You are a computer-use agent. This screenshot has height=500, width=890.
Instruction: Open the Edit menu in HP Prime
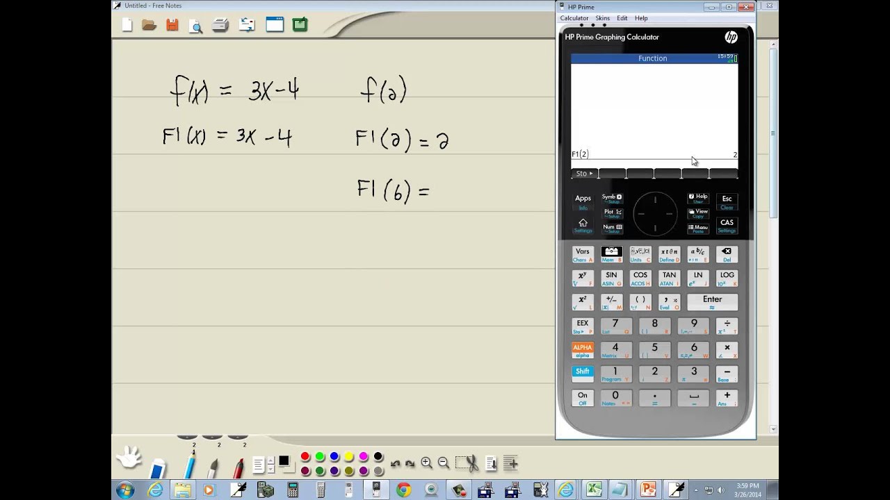pyautogui.click(x=622, y=18)
